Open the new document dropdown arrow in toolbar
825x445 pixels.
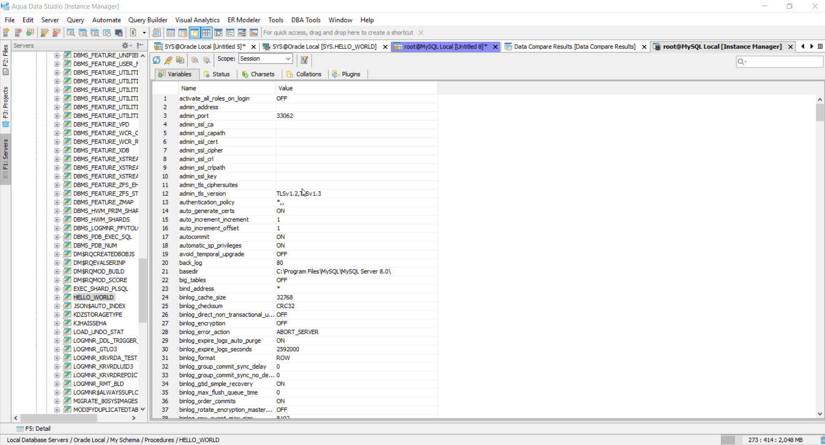(x=144, y=33)
